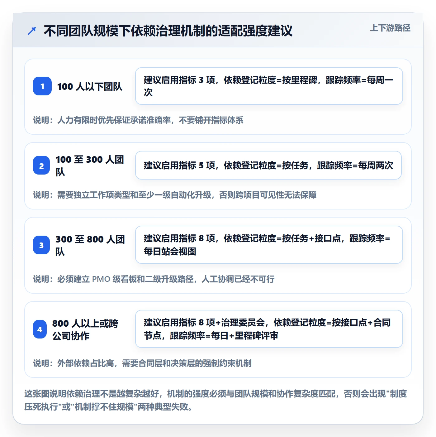The height and width of the screenshot is (437, 436).
Task: Click the note 需要独立工作项类型和至少一级自动化升级
Action: (x=175, y=195)
